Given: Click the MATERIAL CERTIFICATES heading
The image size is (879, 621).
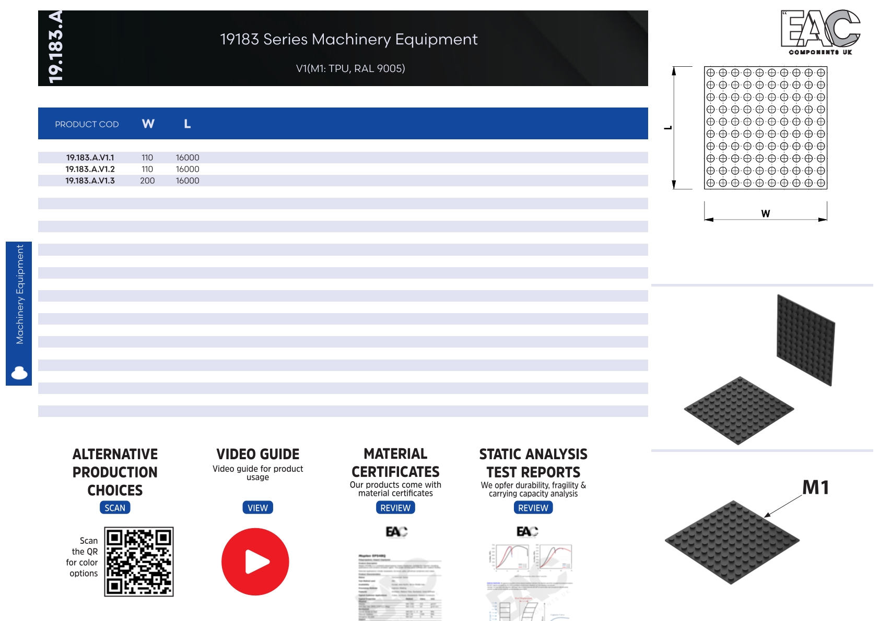Looking at the screenshot, I should point(395,463).
